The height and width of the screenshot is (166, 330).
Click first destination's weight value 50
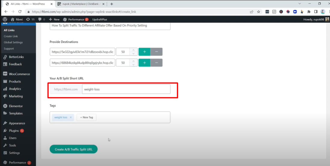(x=123, y=52)
